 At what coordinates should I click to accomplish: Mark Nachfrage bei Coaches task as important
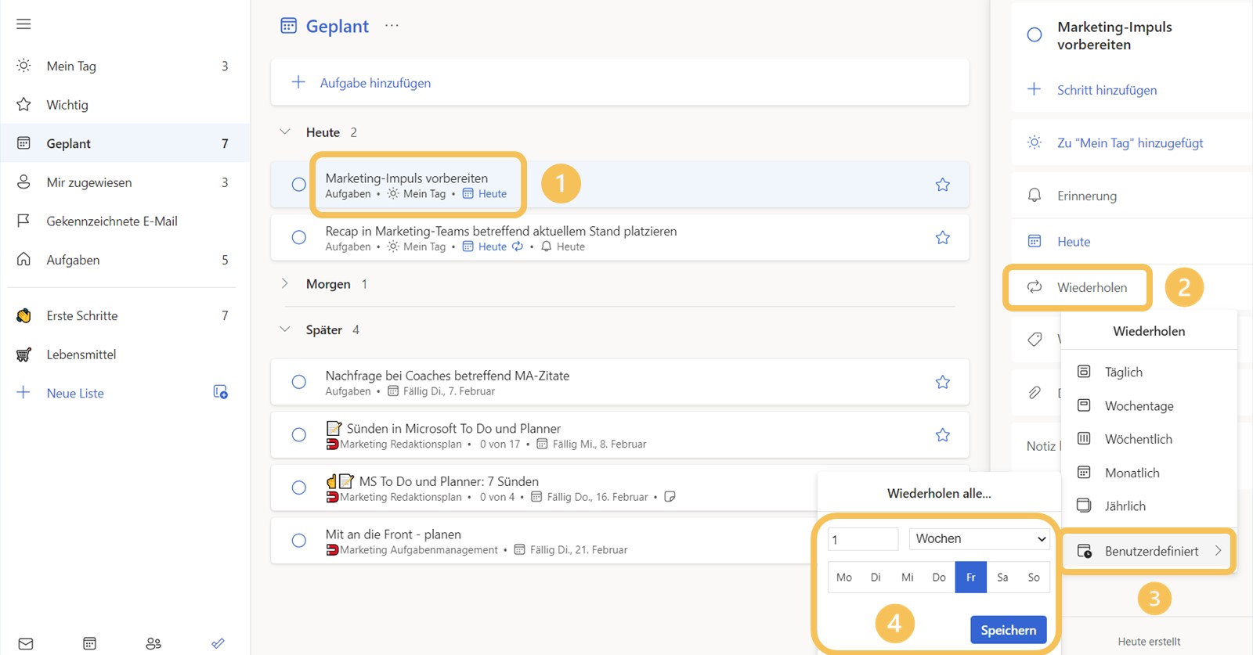[942, 382]
